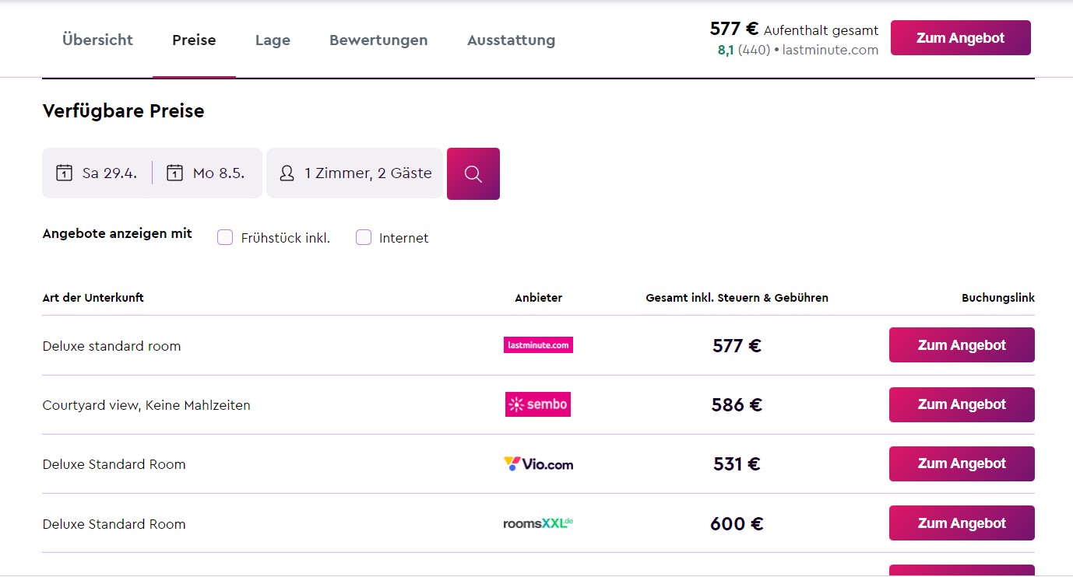Click the Deluxe standard room row label
This screenshot has width=1073, height=577.
(111, 346)
